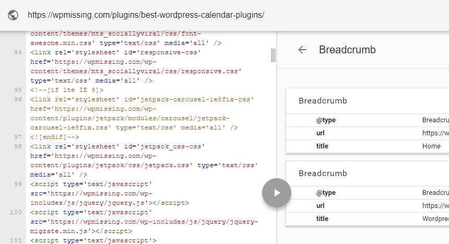
Task: Click the responsive-css link tag line
Action: click(x=116, y=52)
